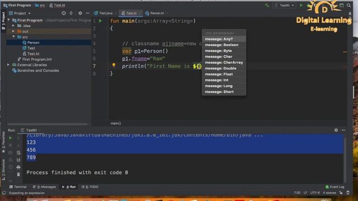358x201 pixels.
Task: Click the Structure vertical side tab
Action: point(3,170)
